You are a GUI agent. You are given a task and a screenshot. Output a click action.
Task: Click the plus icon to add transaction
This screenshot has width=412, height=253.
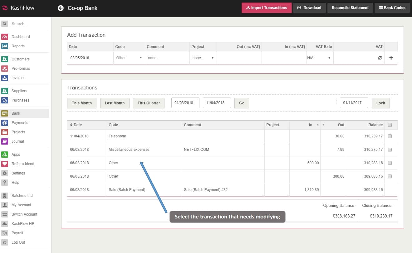[x=391, y=58]
